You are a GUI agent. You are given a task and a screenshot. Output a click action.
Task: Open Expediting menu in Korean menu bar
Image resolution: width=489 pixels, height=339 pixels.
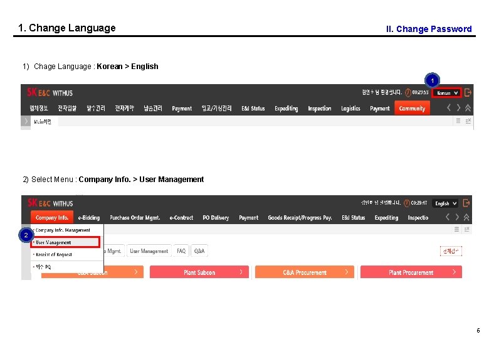(287, 109)
